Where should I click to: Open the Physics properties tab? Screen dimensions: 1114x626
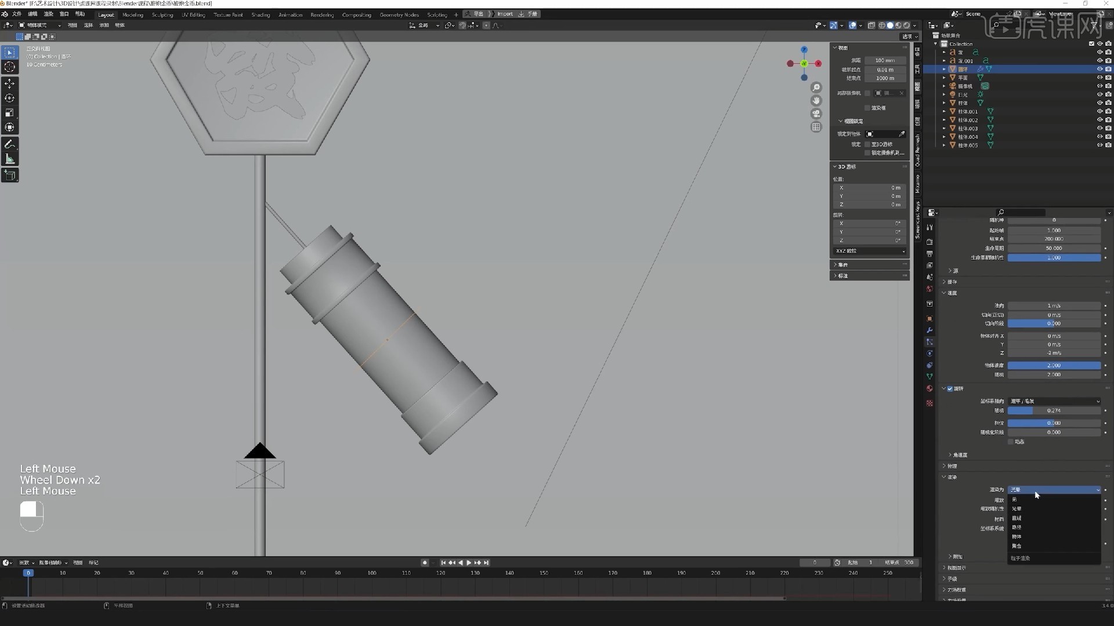coord(929,354)
